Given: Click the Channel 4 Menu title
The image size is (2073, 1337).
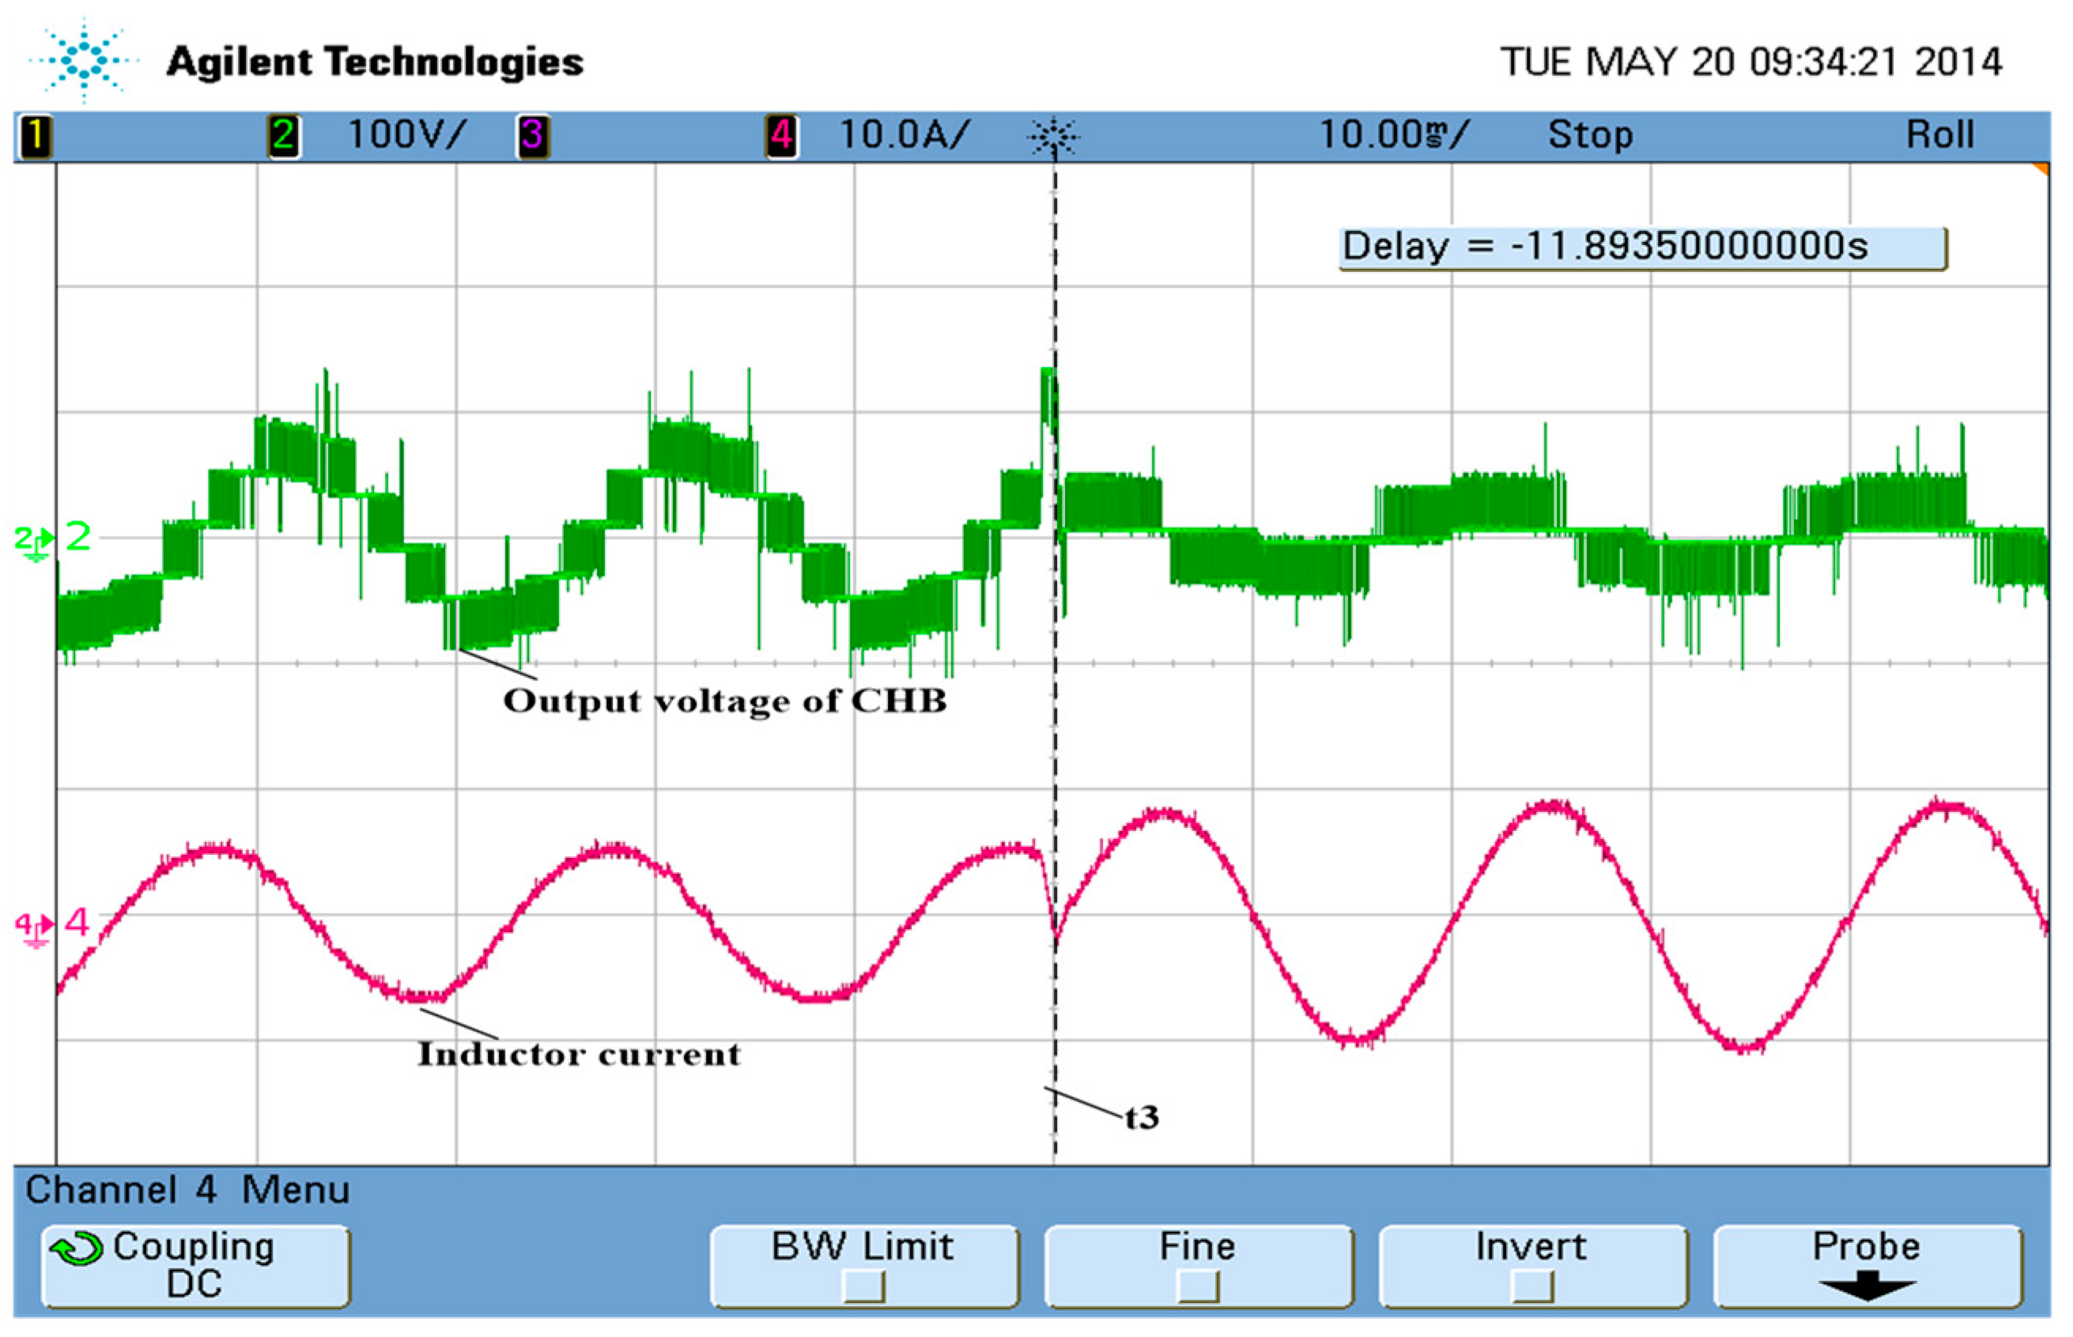Looking at the screenshot, I should tap(187, 1189).
